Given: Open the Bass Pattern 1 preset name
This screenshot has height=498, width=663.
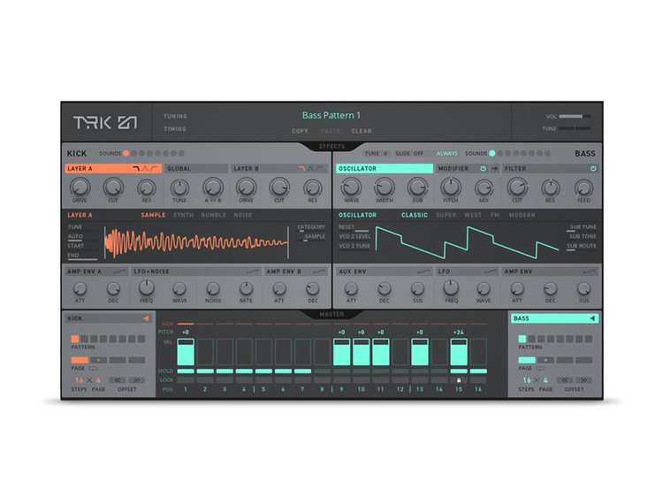Looking at the screenshot, I should pyautogui.click(x=331, y=115).
